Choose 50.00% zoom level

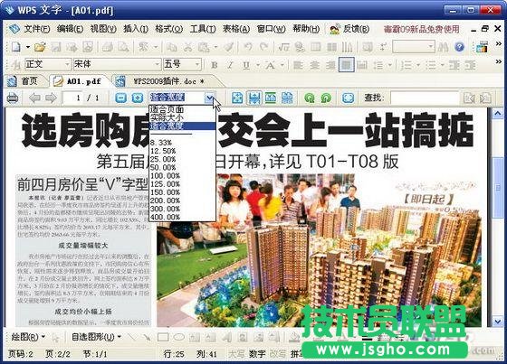click(x=183, y=167)
